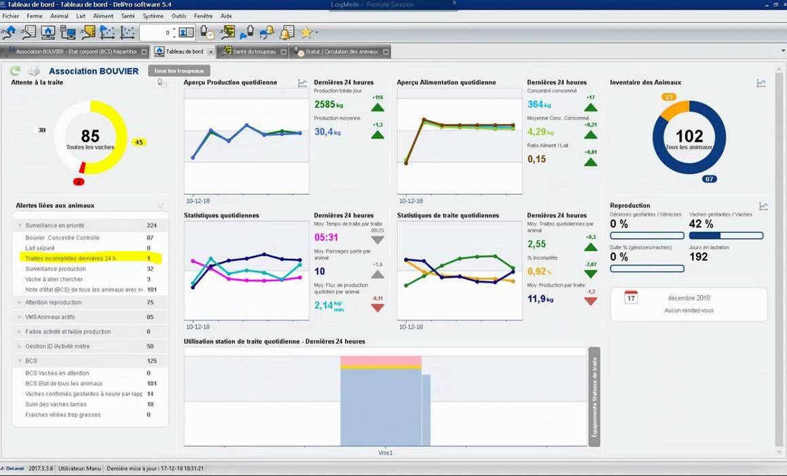Open the Animal menu

pyautogui.click(x=59, y=16)
